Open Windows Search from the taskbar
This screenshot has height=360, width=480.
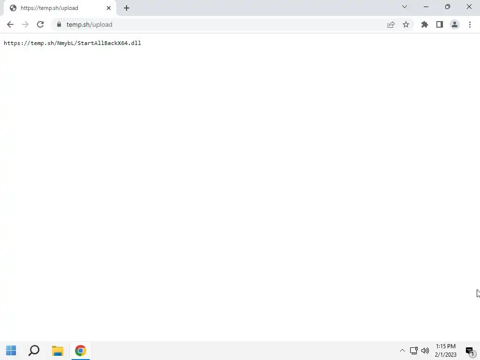34,351
